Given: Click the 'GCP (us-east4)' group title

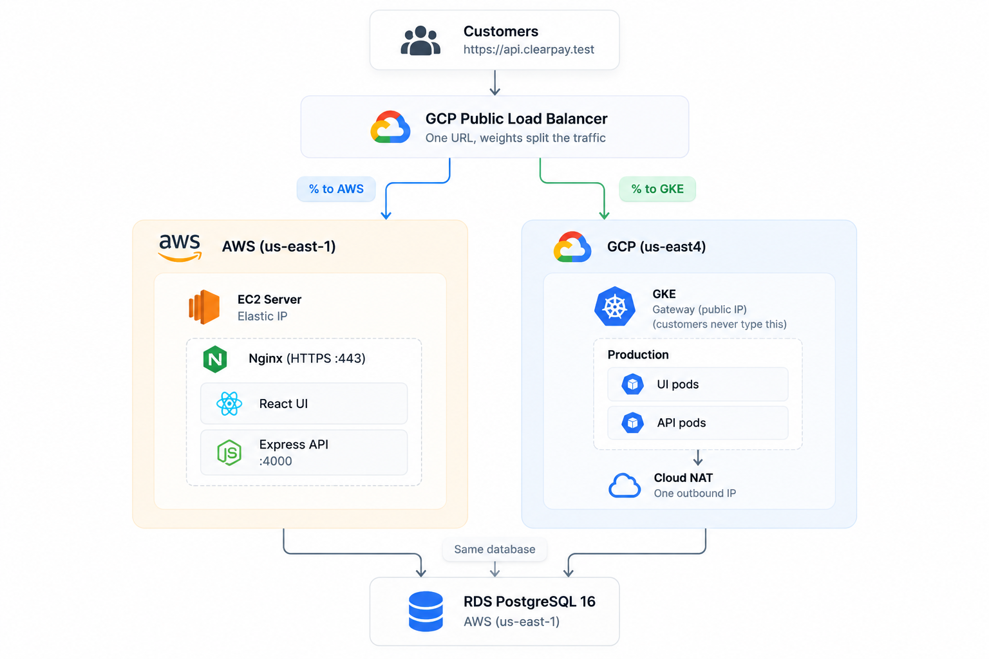Looking at the screenshot, I should click(x=656, y=246).
